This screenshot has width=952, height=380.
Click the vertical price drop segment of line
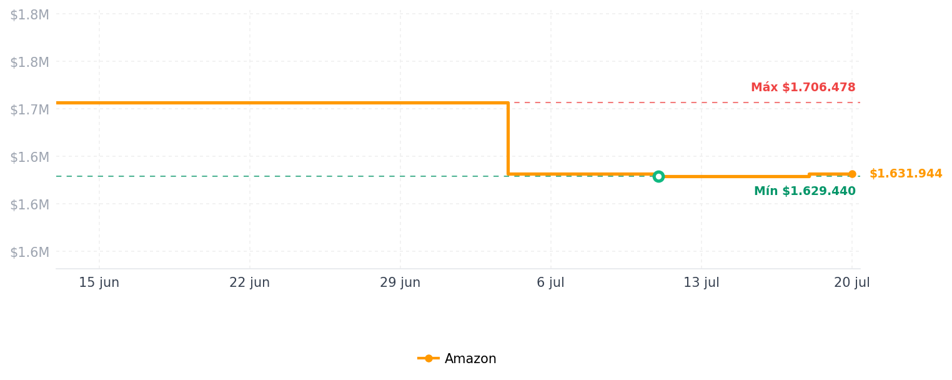[x=508, y=138]
